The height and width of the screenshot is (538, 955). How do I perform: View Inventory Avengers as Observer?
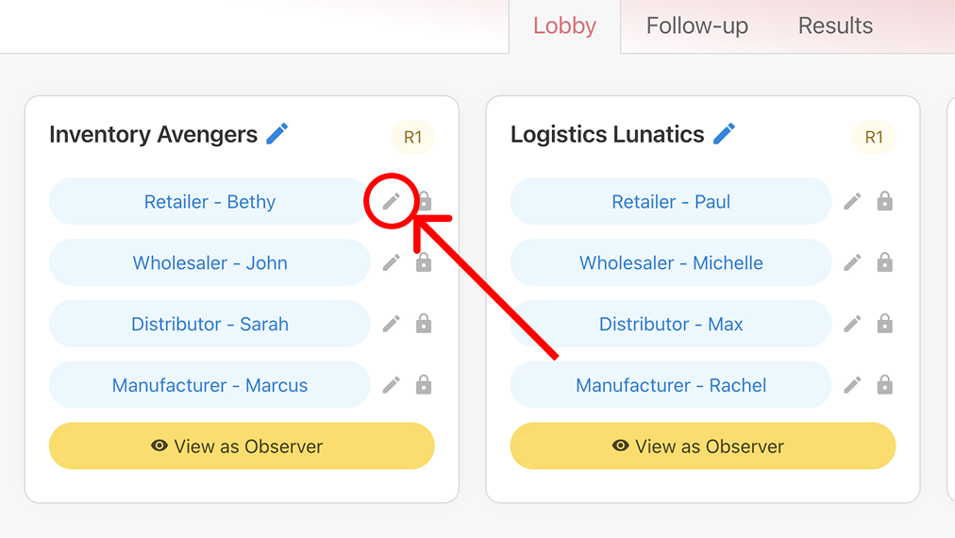coord(242,446)
